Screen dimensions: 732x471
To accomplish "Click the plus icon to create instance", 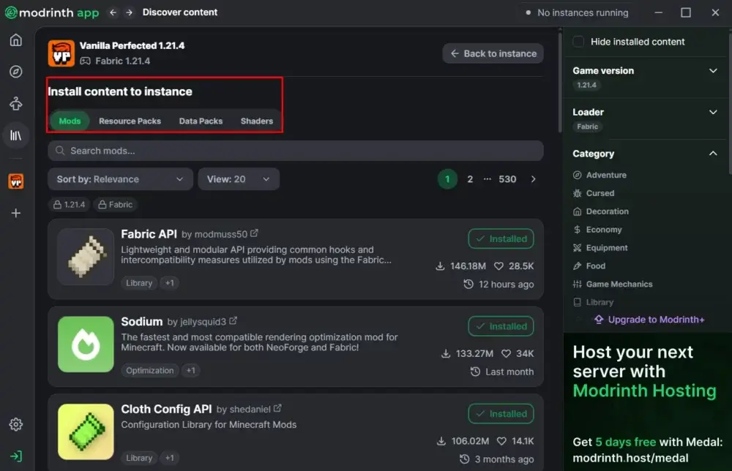I will tap(15, 213).
